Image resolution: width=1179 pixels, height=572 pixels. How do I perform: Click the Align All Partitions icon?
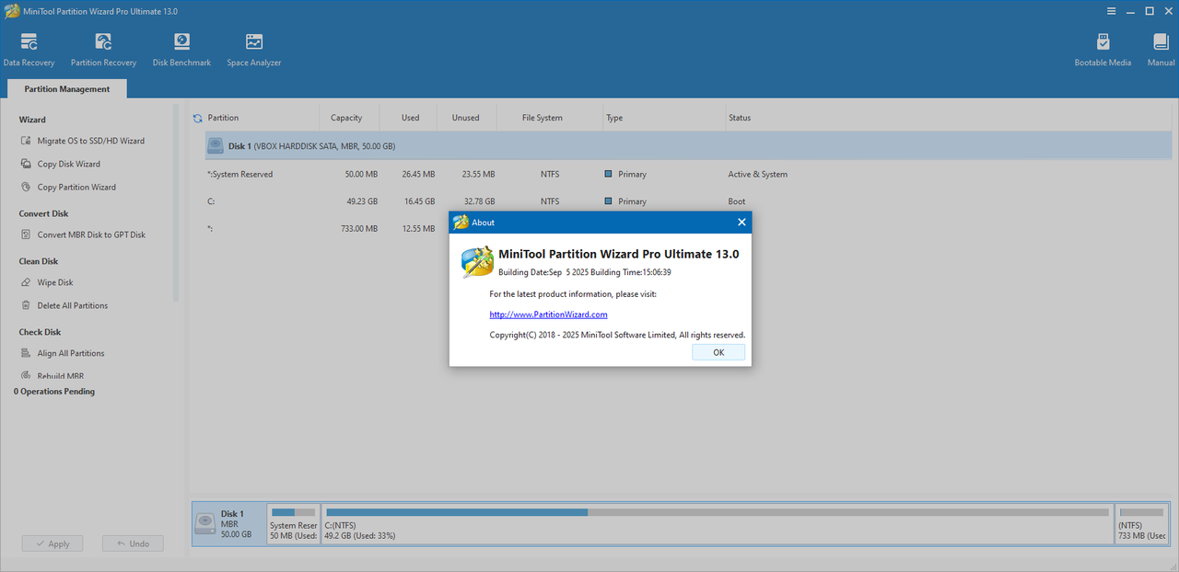tap(27, 353)
